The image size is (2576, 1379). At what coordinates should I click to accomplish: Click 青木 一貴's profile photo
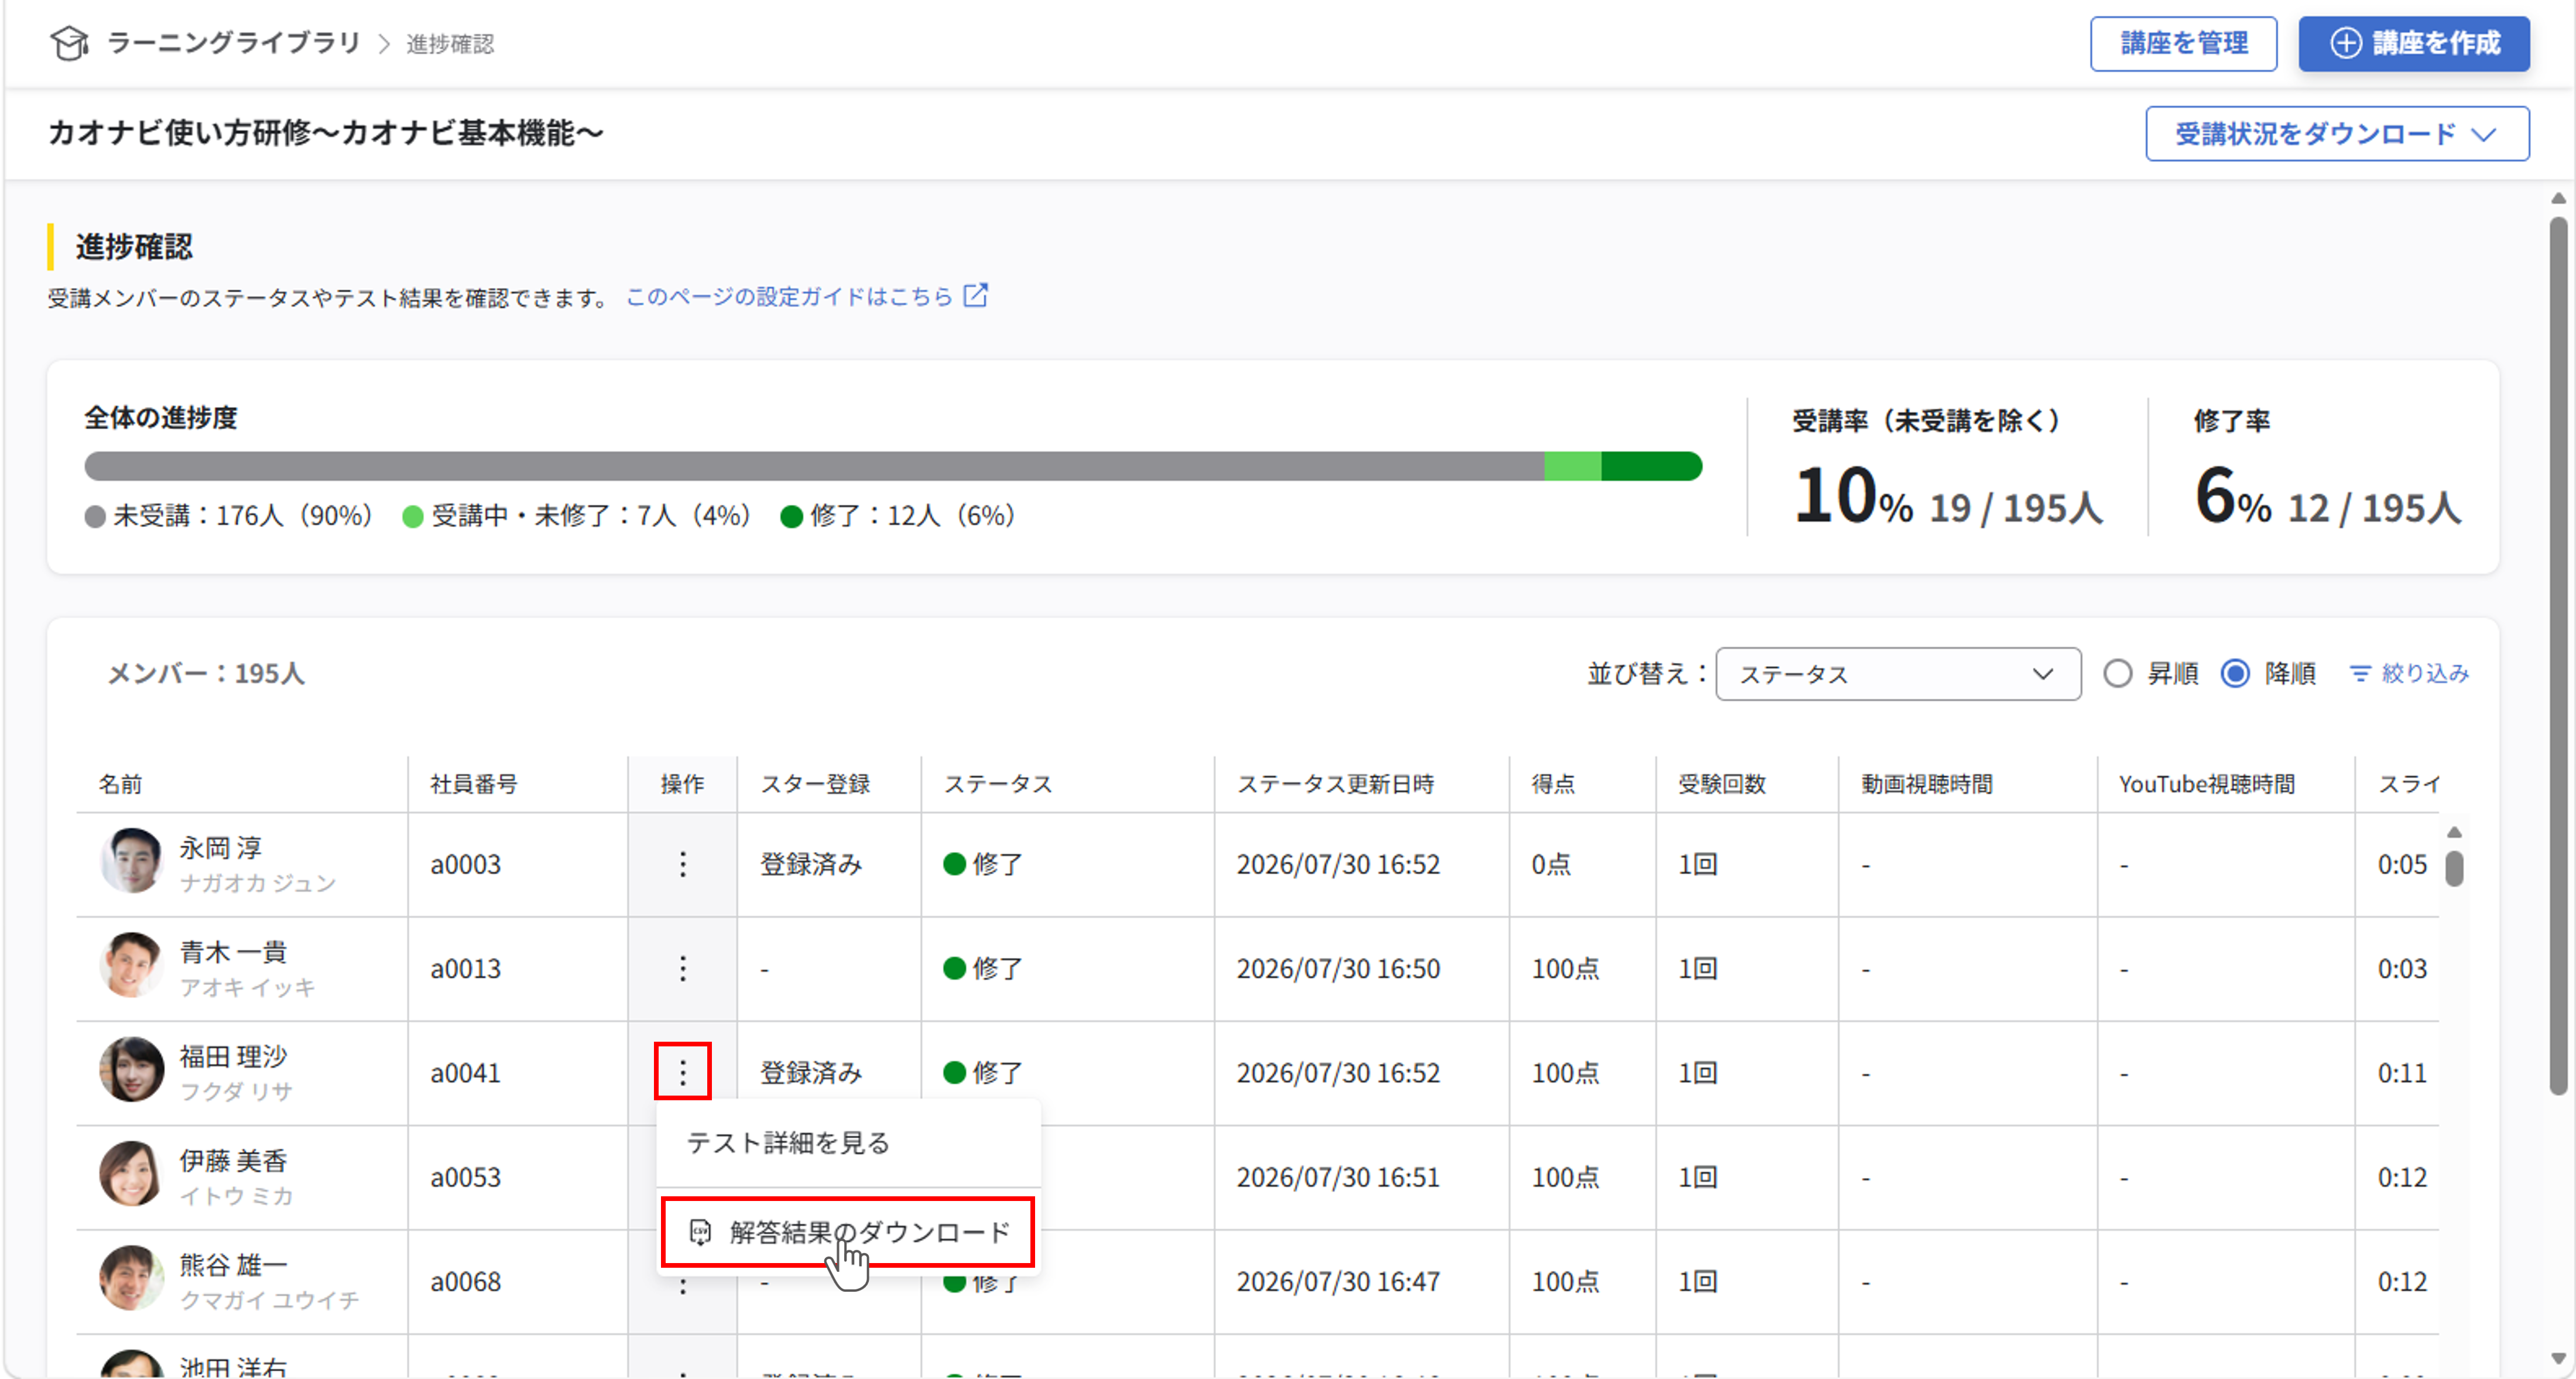click(132, 965)
